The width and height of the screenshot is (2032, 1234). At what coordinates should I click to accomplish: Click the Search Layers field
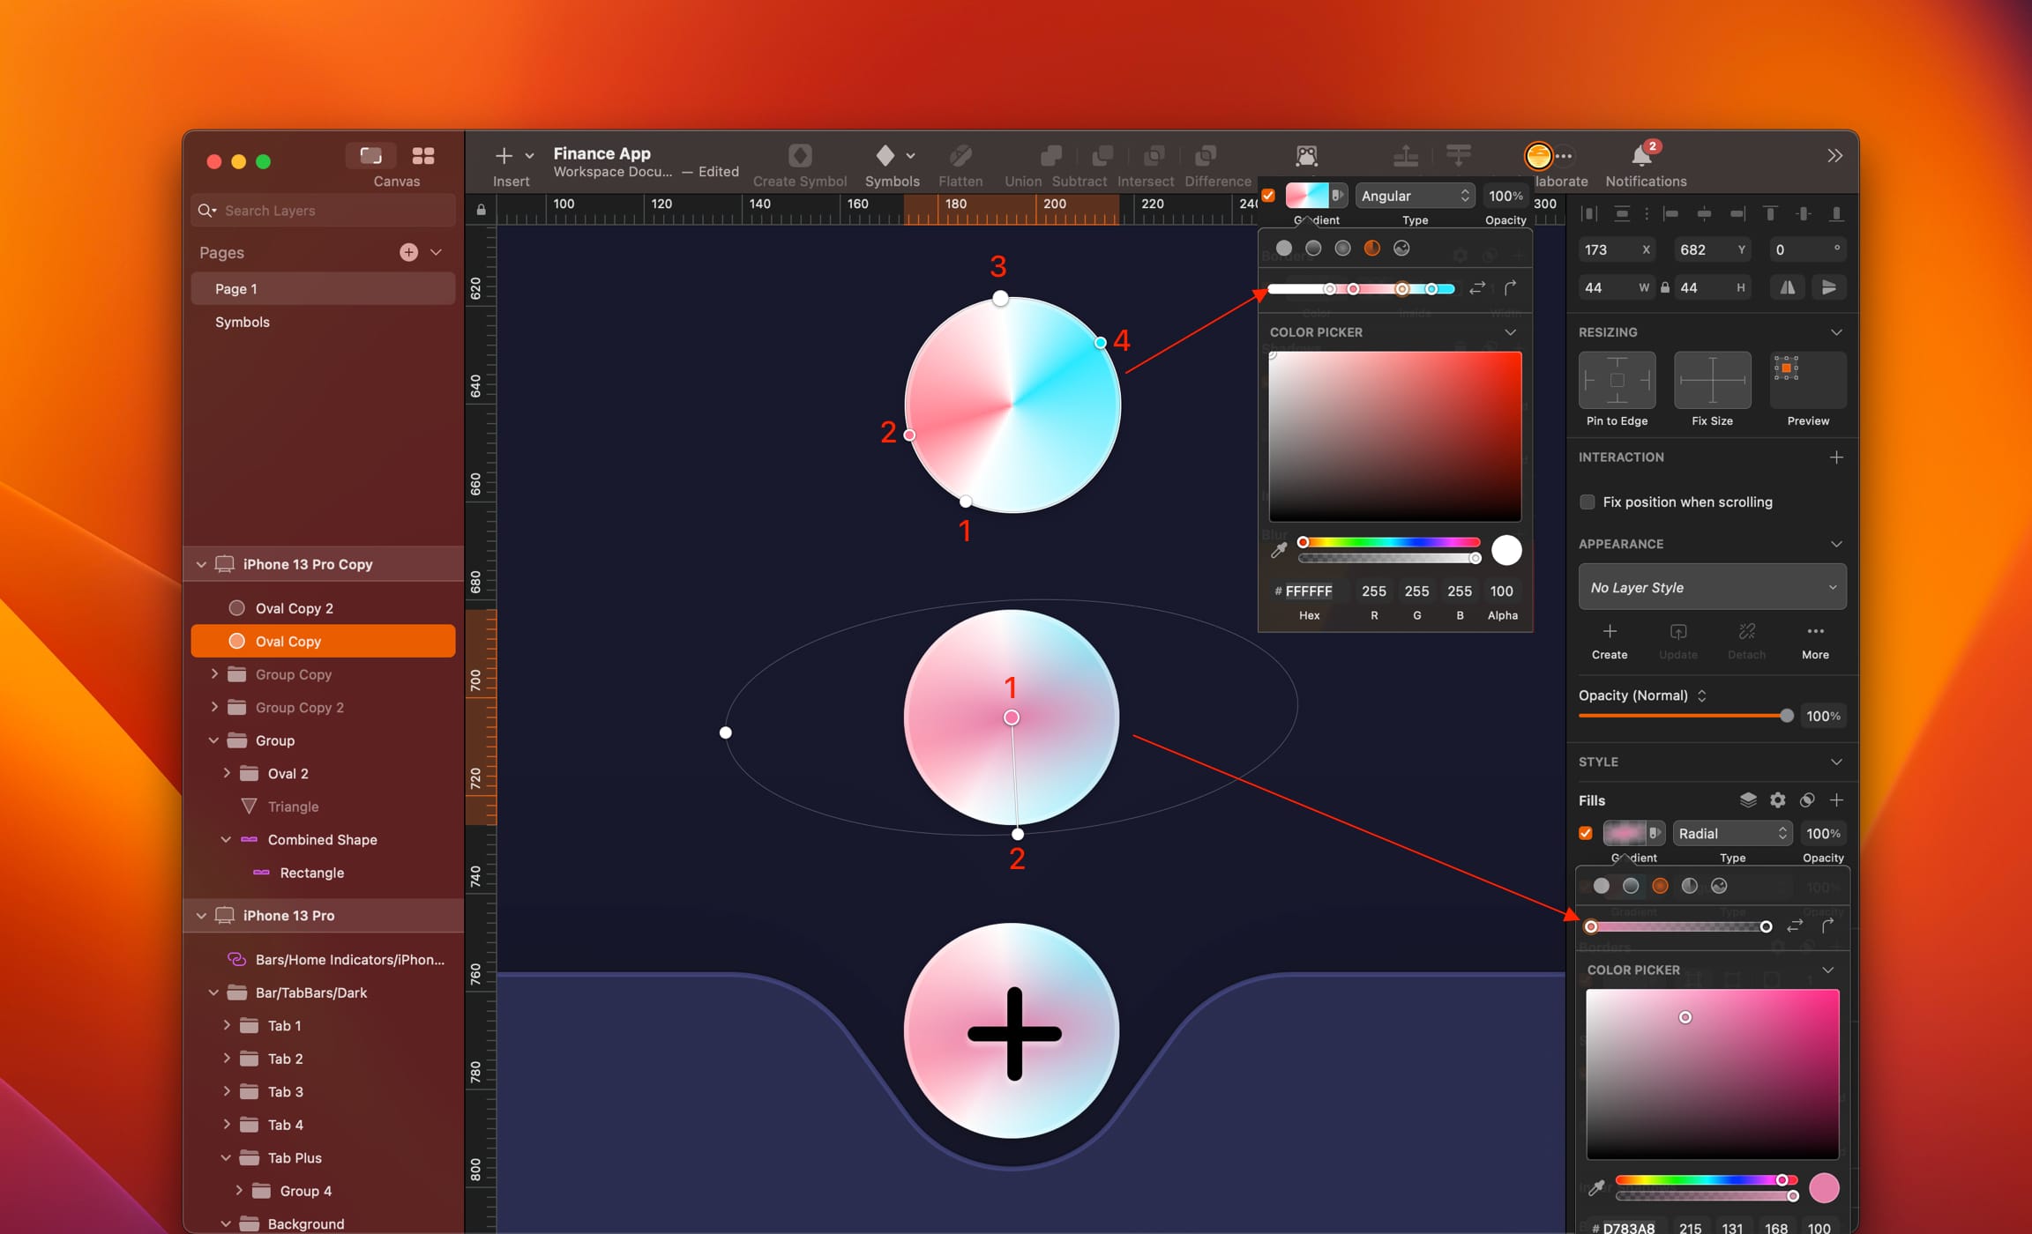(323, 210)
